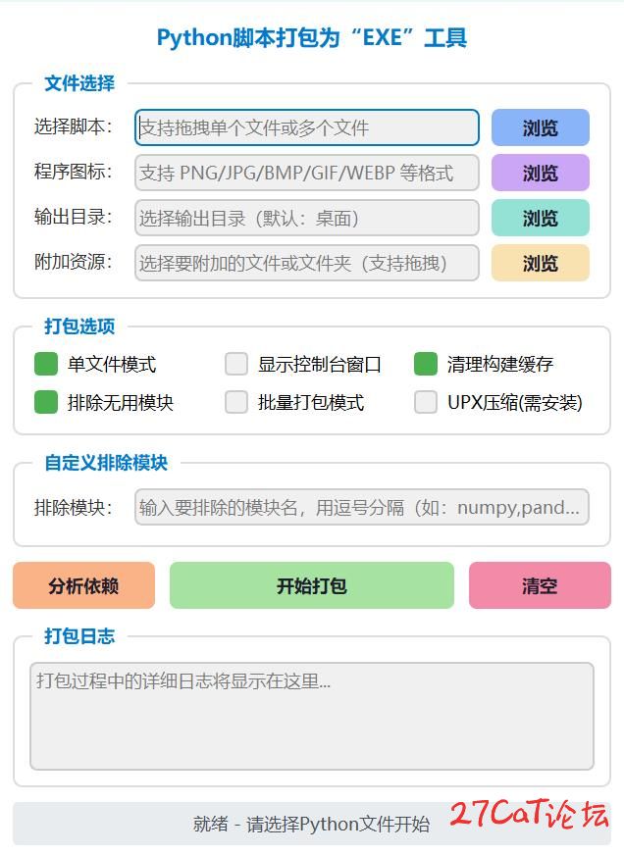Image resolution: width=624 pixels, height=854 pixels.
Task: Select the 输出目录 output directory field
Action: point(306,218)
